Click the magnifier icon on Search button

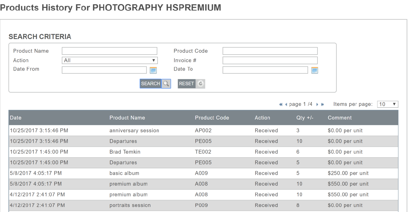[166, 84]
